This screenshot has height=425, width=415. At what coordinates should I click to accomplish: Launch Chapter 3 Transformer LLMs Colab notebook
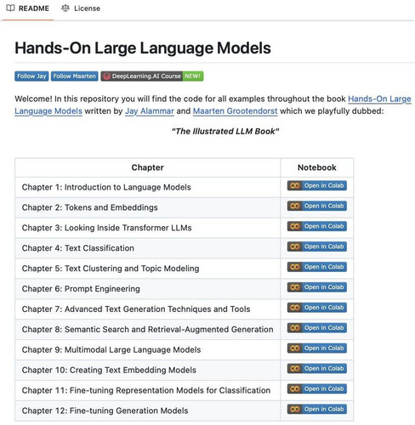(317, 226)
